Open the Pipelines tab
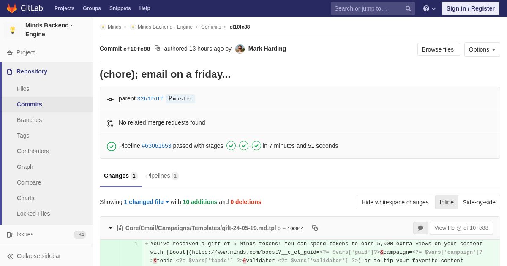This screenshot has height=266, width=507. pyautogui.click(x=162, y=176)
